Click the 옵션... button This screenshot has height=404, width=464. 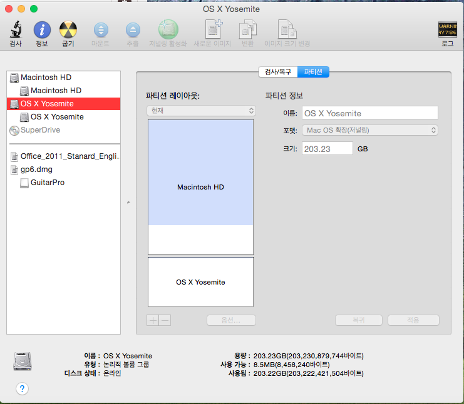tap(231, 320)
